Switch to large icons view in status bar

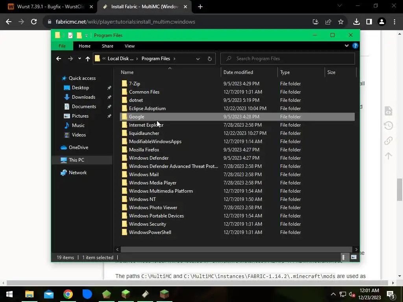[x=354, y=257]
